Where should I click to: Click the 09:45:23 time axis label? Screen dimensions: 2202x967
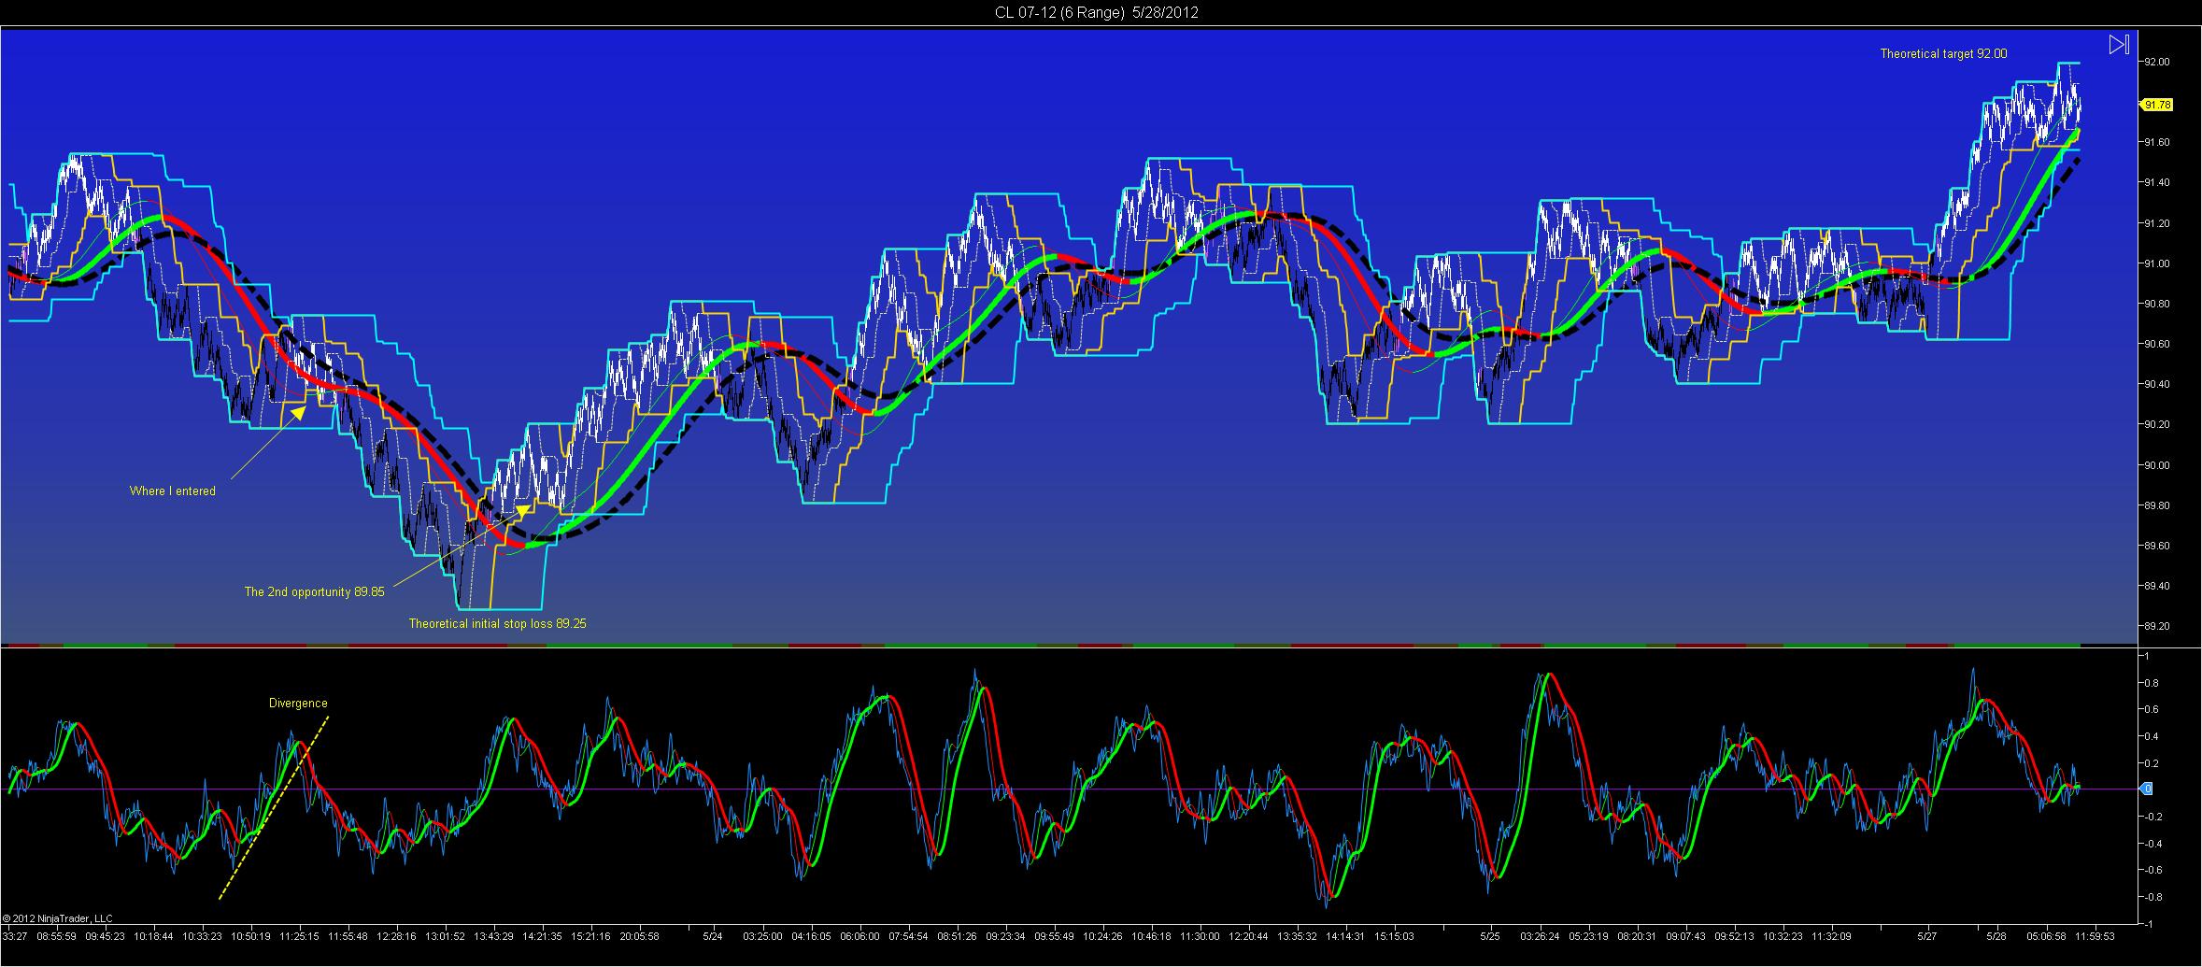click(107, 936)
